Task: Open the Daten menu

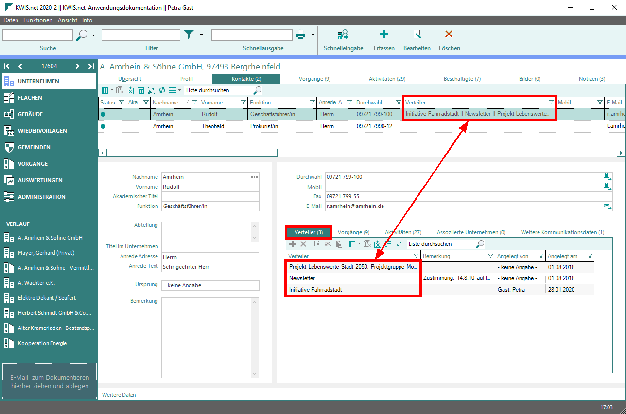Action: (11, 20)
